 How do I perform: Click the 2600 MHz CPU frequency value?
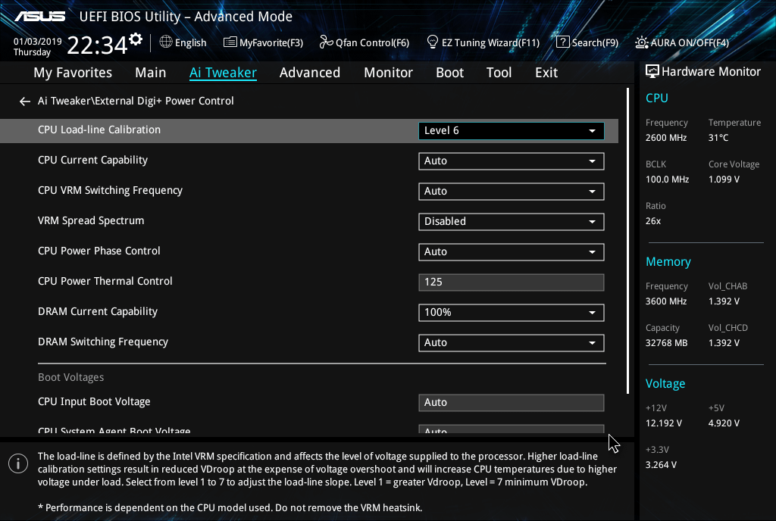pyautogui.click(x=666, y=138)
